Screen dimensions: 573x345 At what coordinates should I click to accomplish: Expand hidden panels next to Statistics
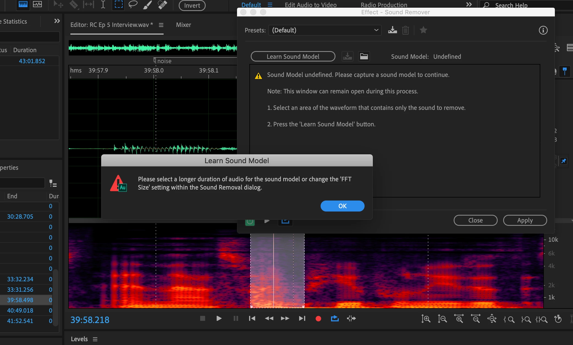(57, 21)
